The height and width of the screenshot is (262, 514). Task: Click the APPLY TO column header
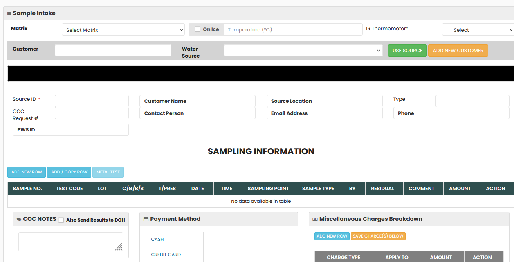click(x=398, y=257)
